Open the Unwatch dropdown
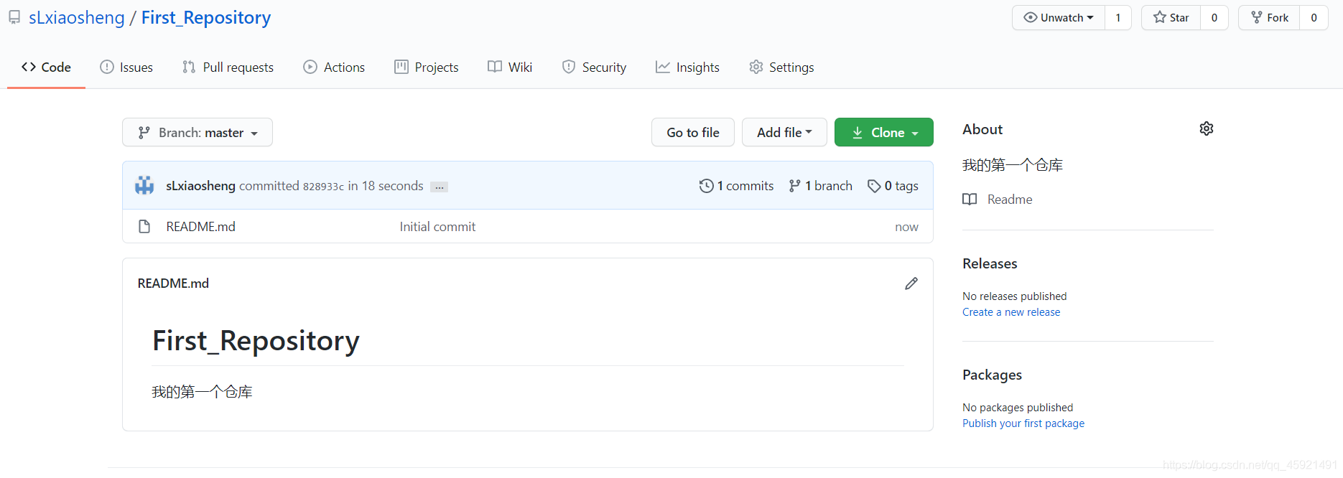 point(1059,18)
